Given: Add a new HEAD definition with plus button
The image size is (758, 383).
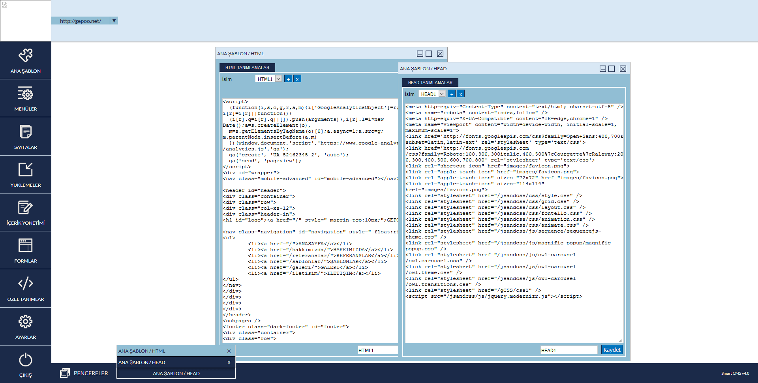Looking at the screenshot, I should tap(452, 94).
